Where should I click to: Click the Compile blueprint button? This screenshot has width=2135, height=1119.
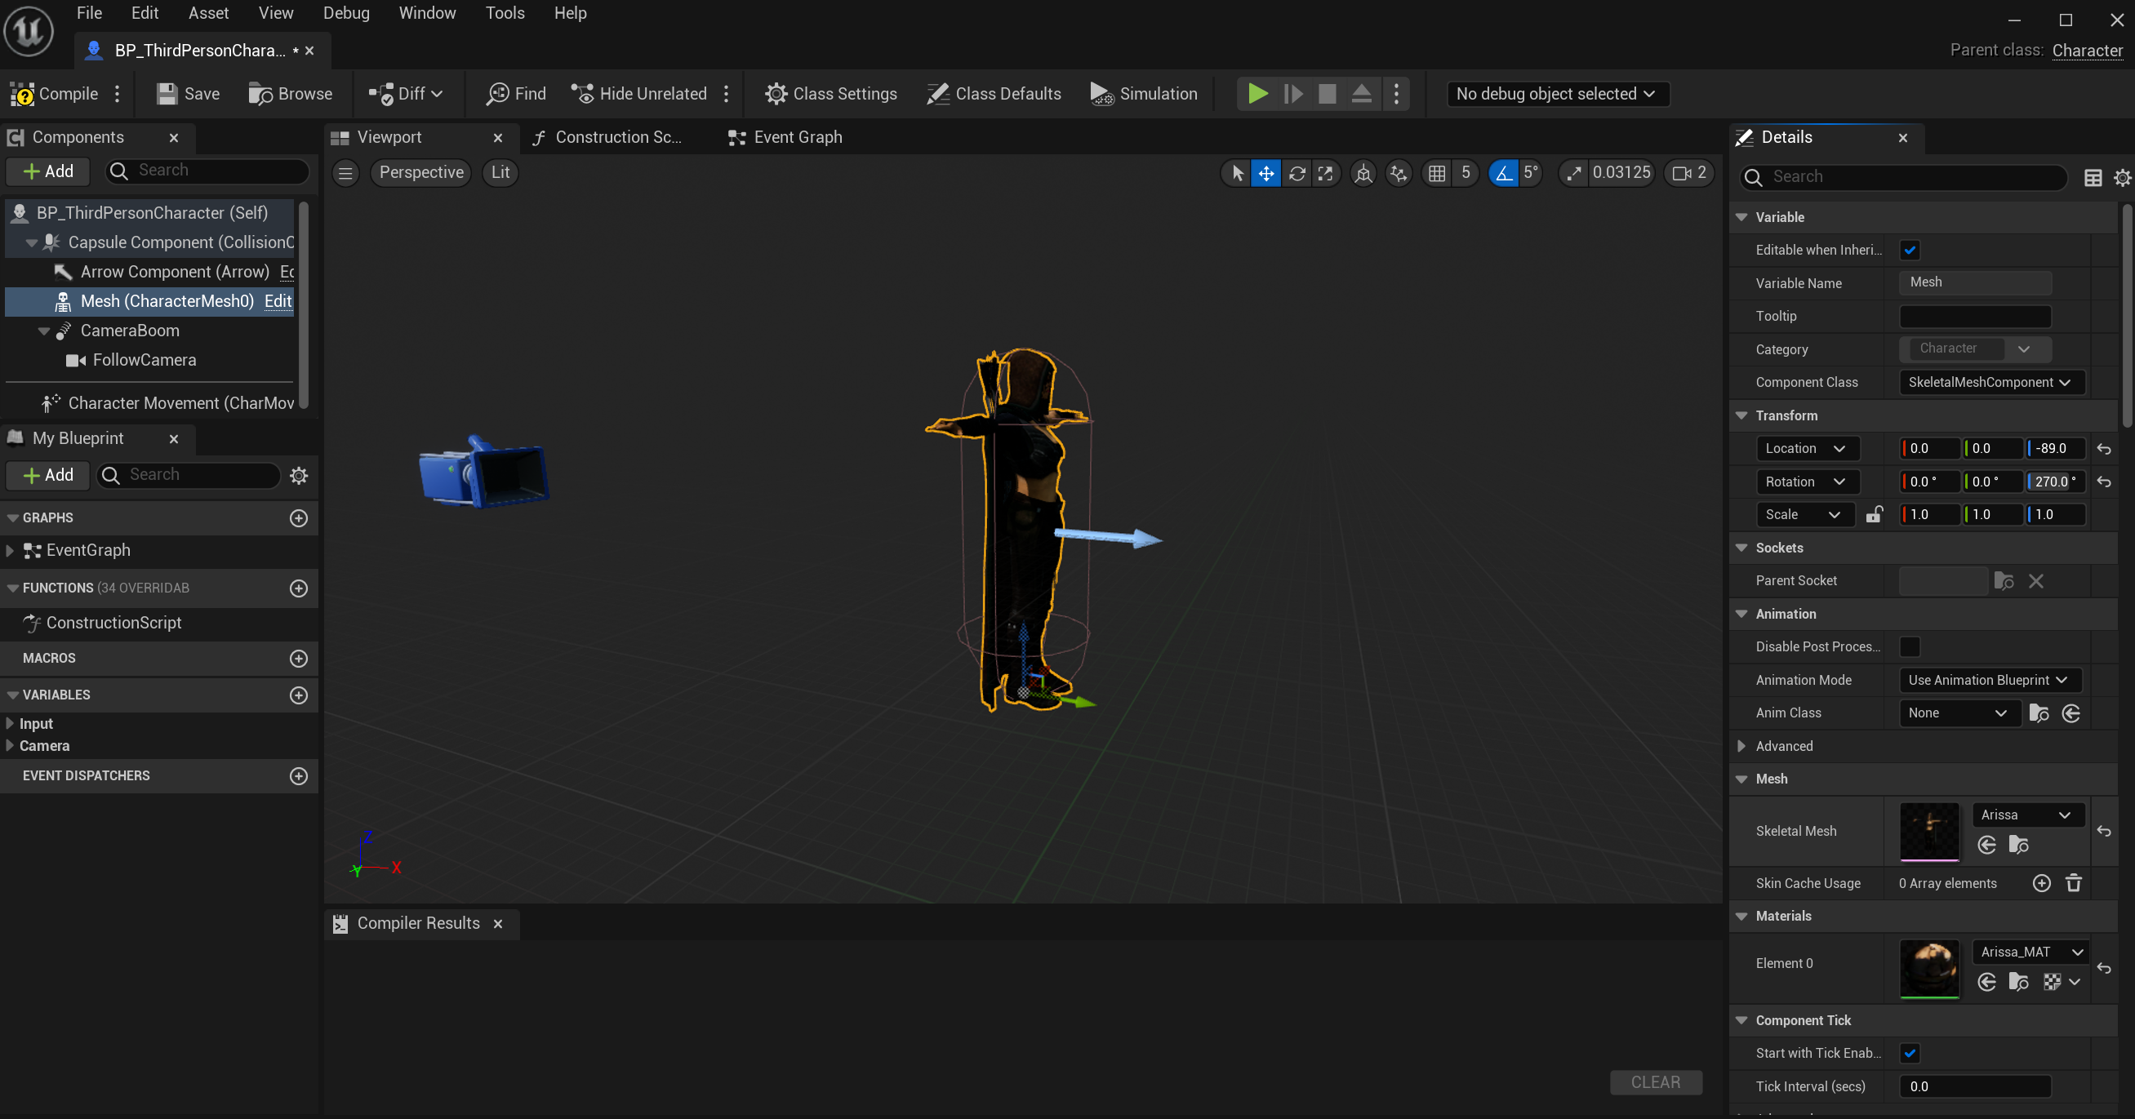click(x=55, y=94)
